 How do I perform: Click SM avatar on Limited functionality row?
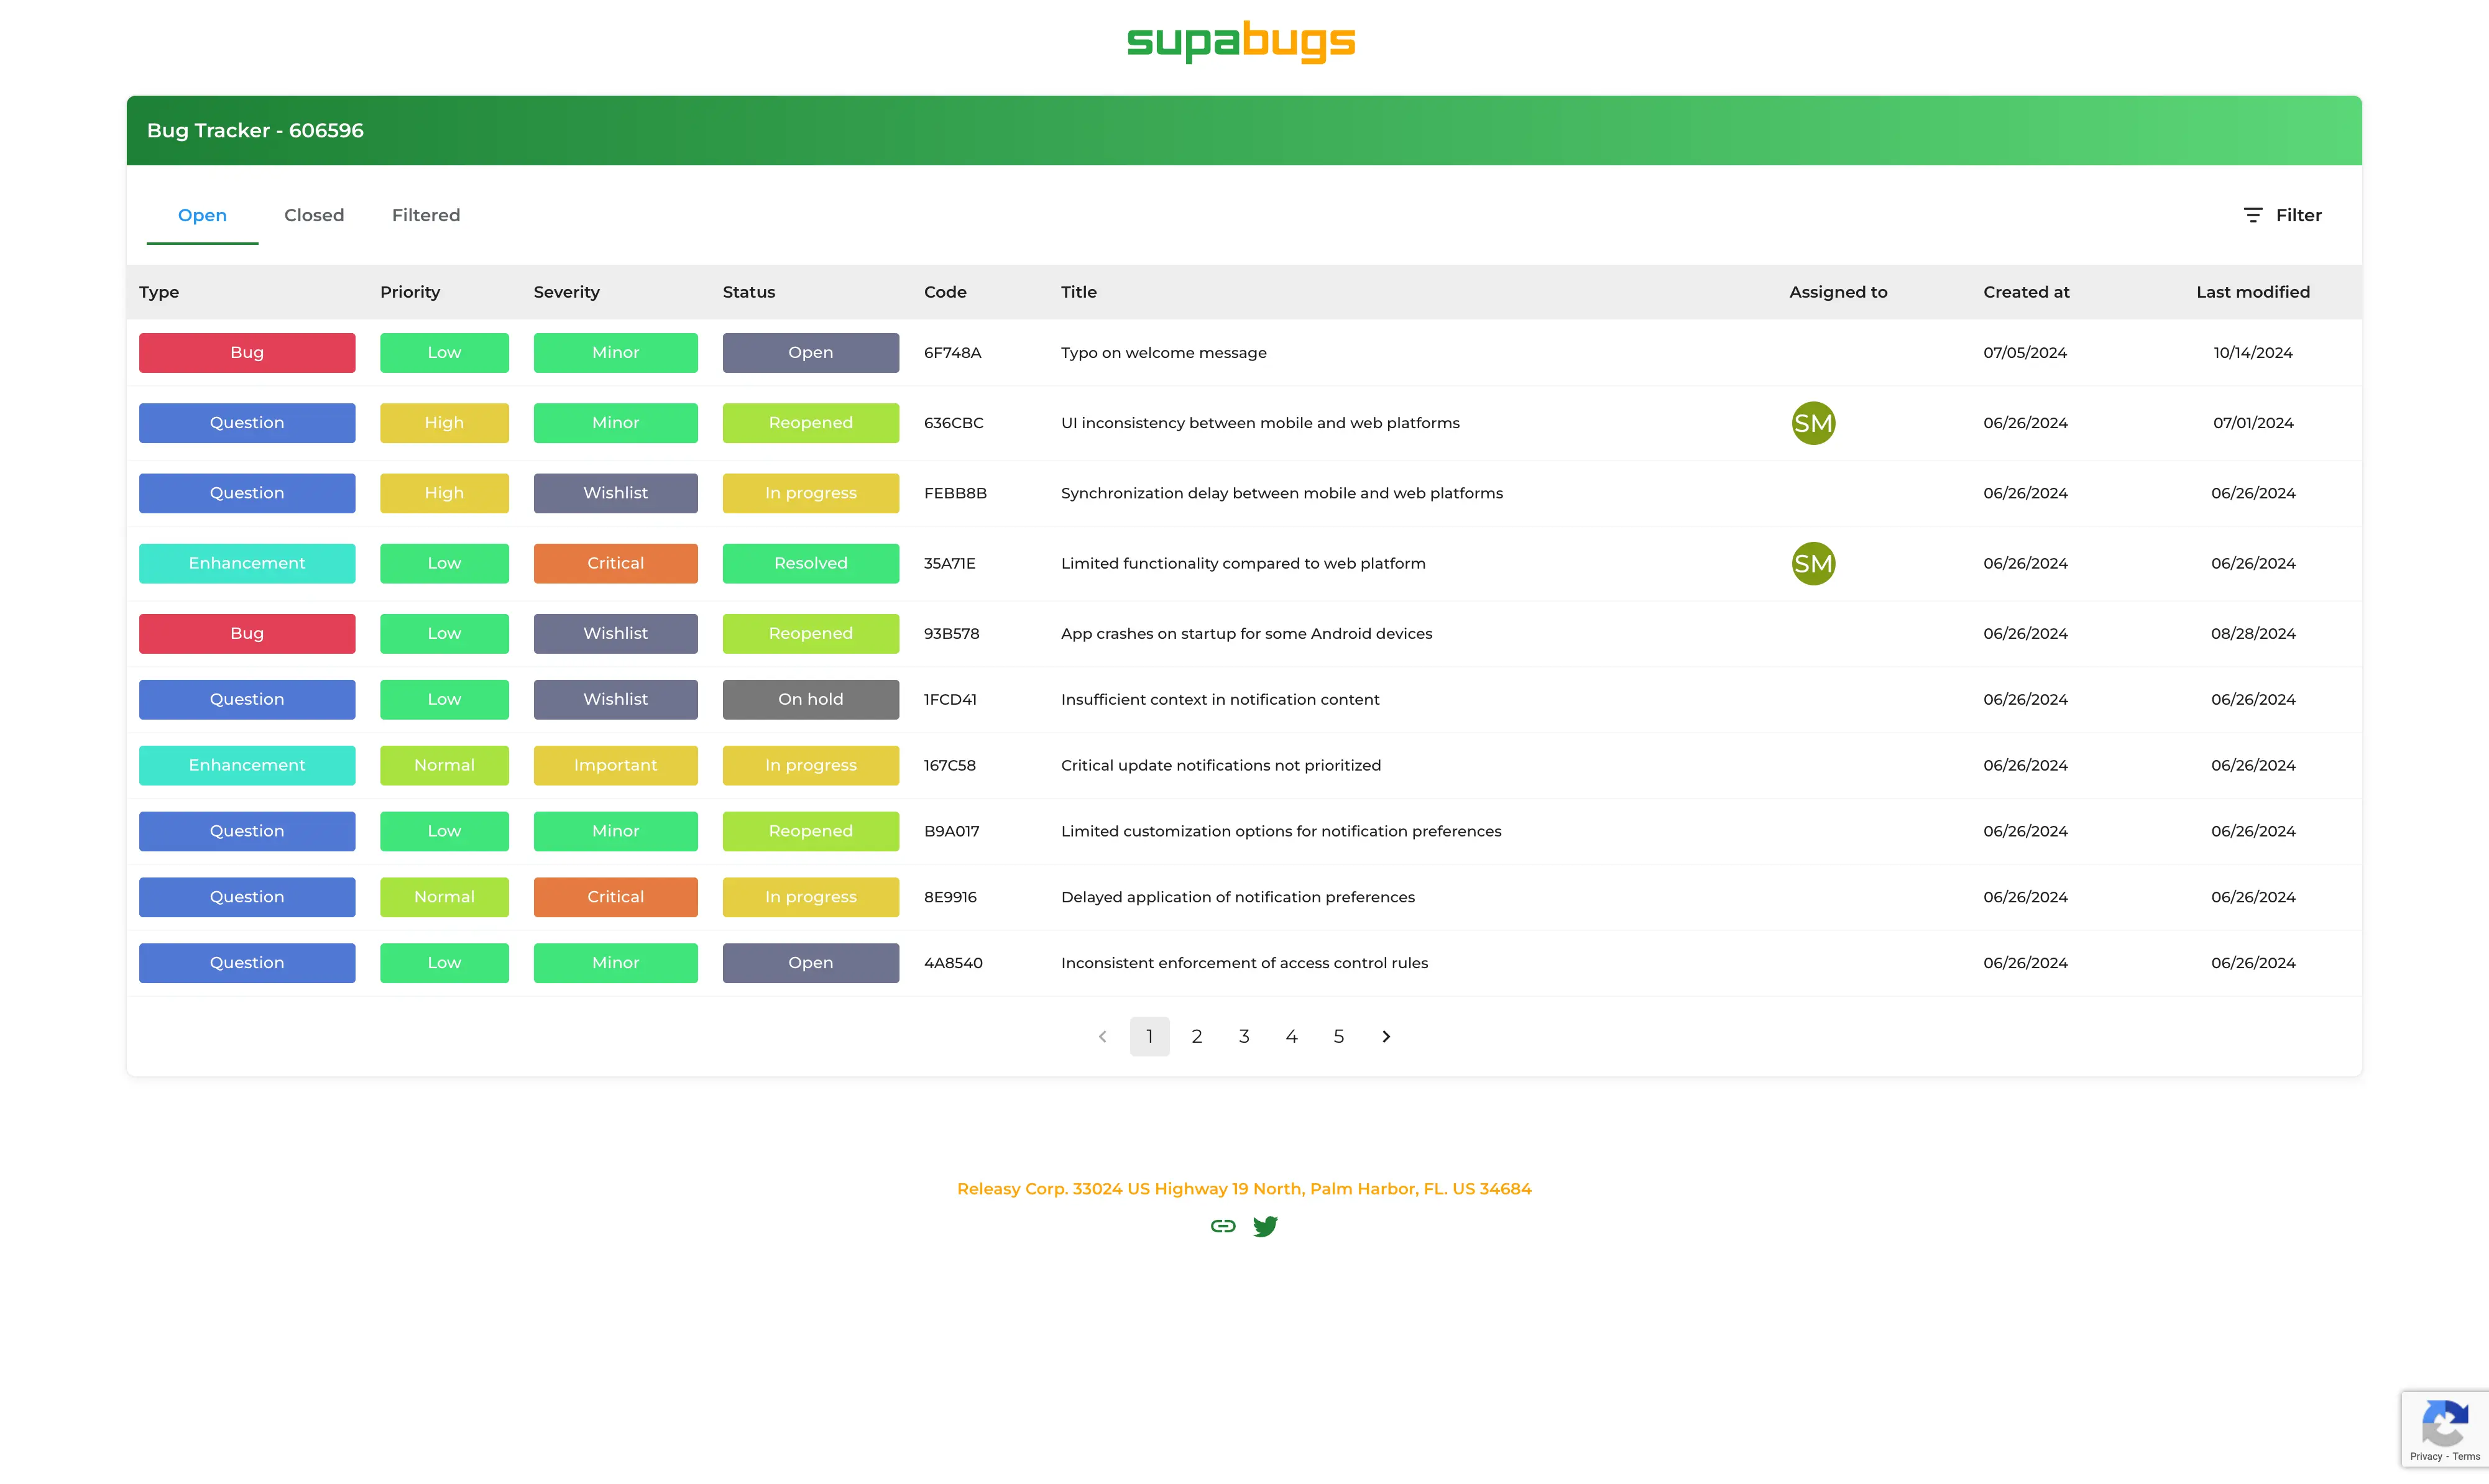[1813, 564]
